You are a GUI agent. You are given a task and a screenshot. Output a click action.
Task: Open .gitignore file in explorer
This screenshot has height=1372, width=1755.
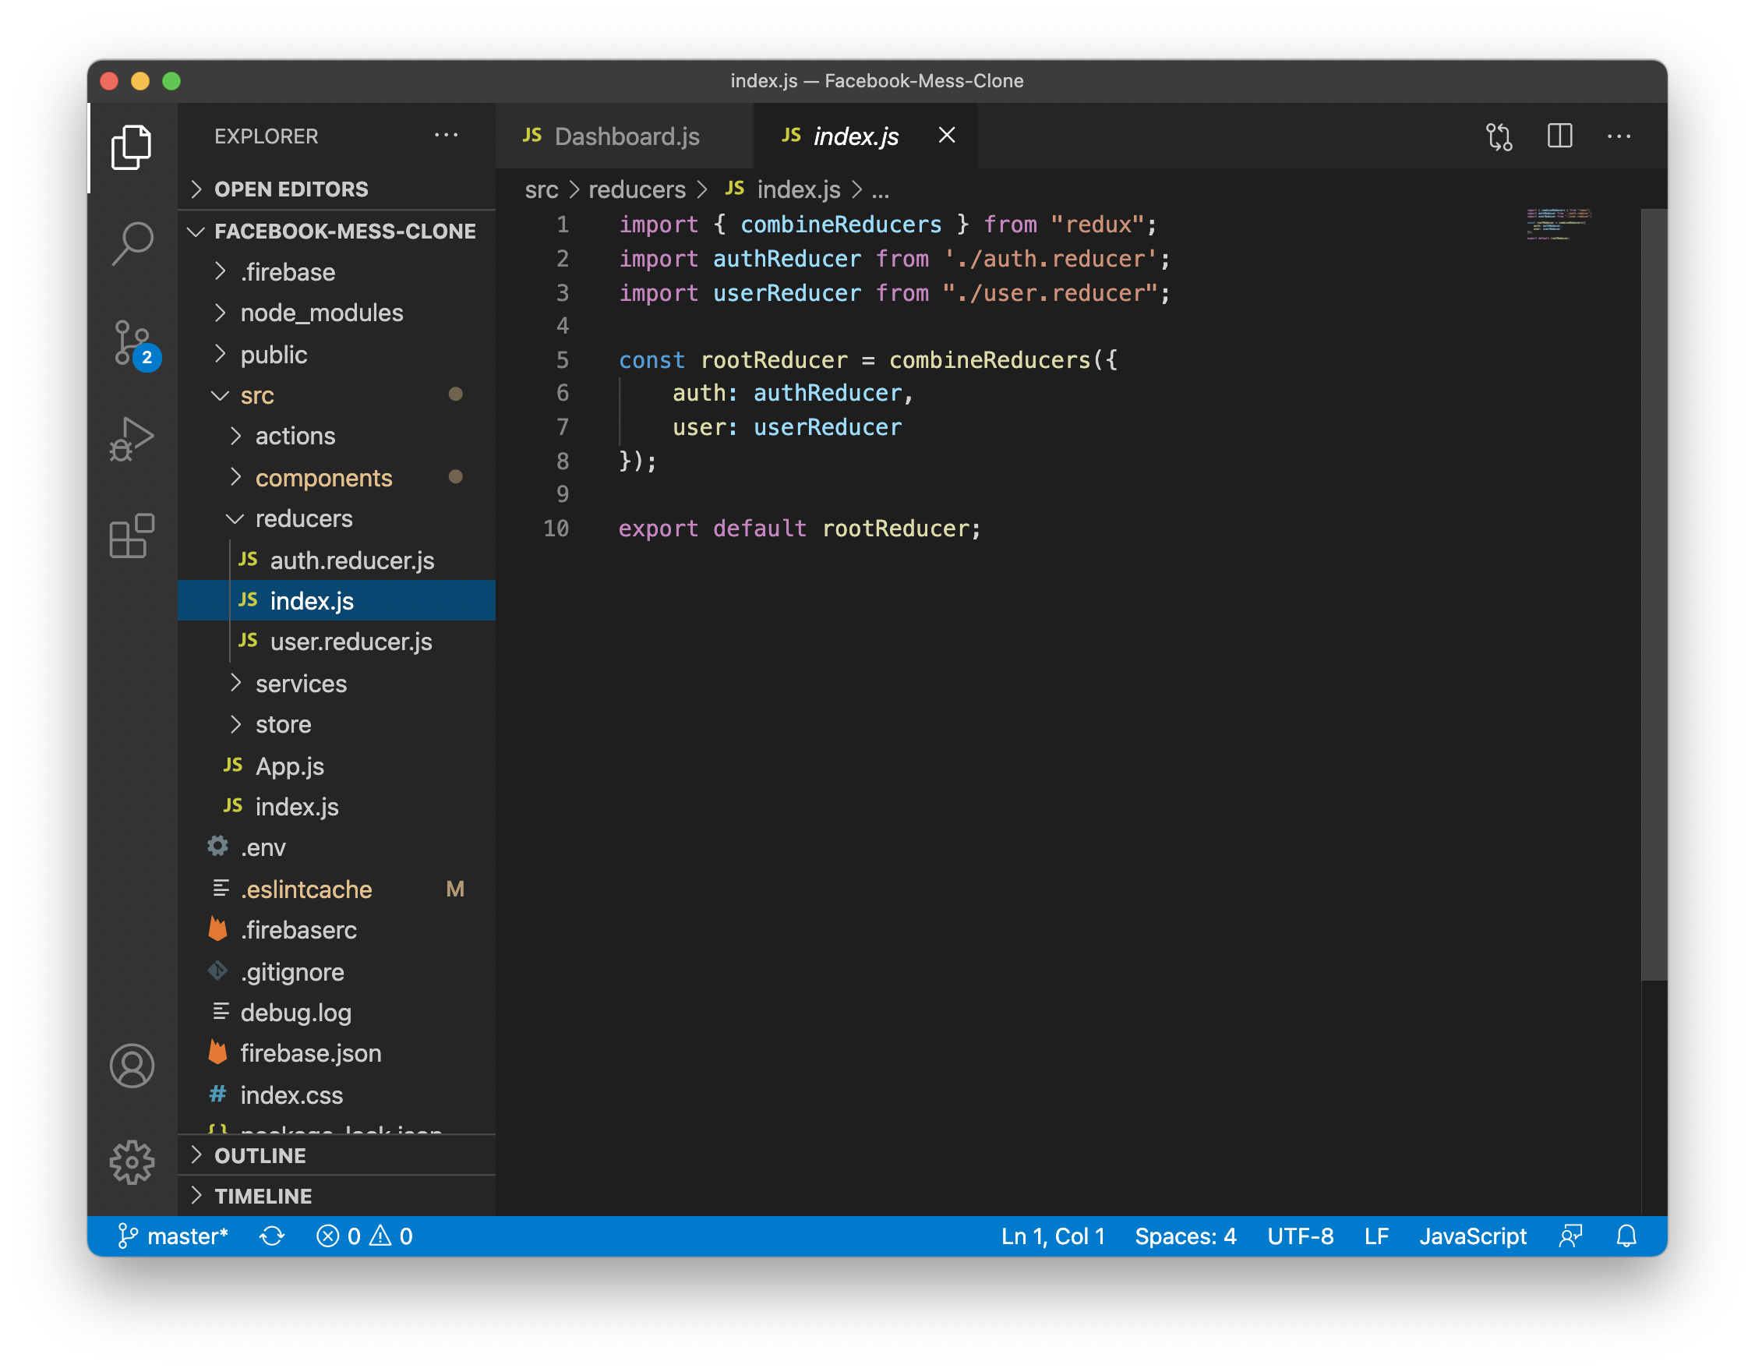point(336,972)
